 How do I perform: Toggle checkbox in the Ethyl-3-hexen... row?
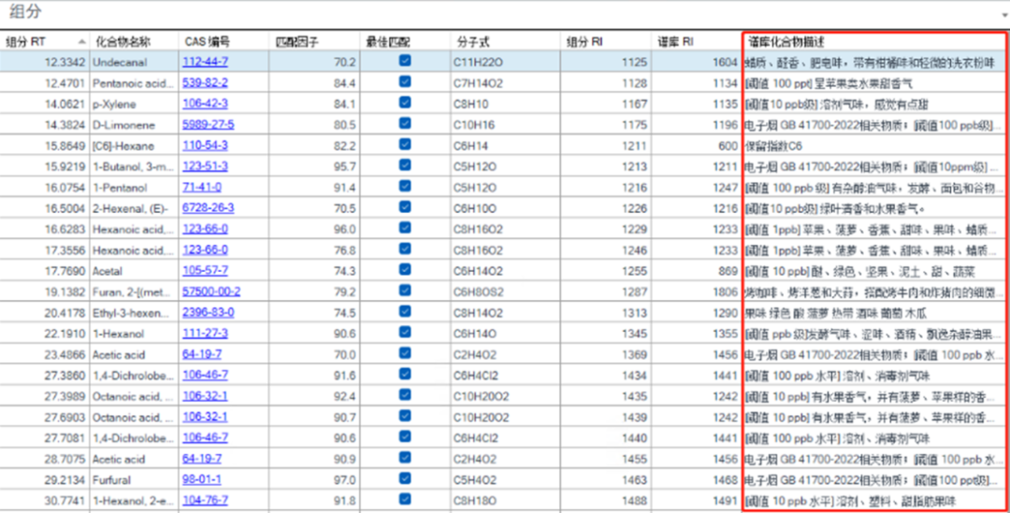(x=405, y=311)
